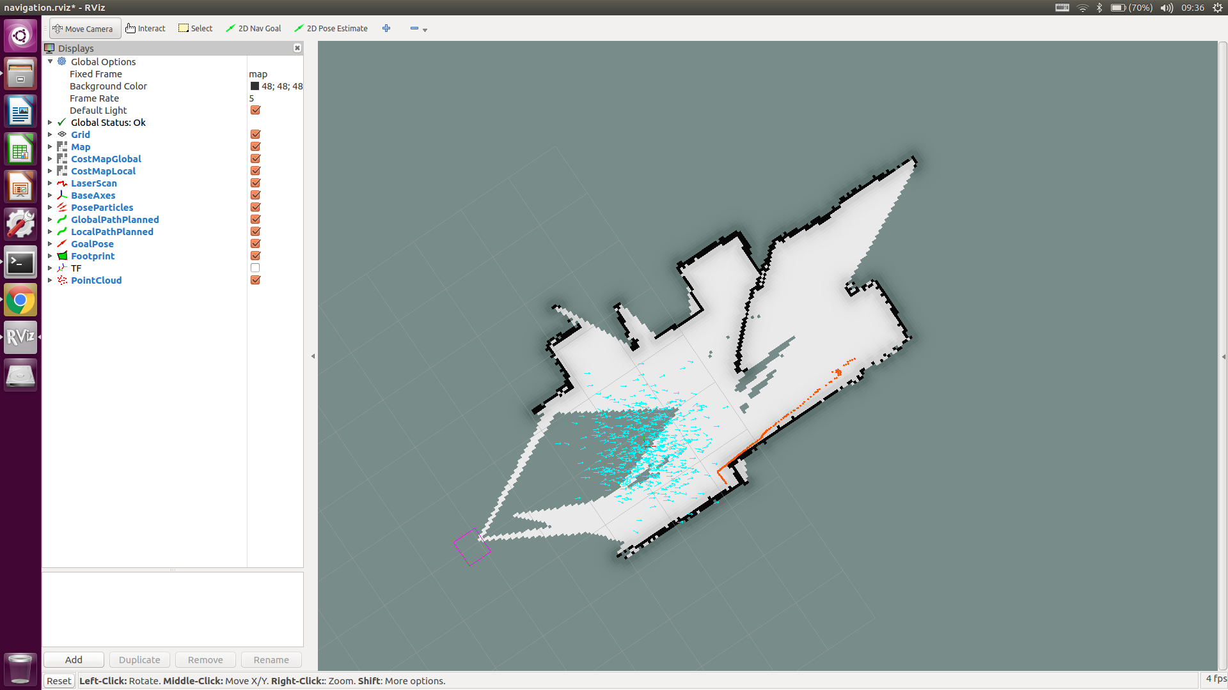Enable the TF display checkbox

tap(255, 268)
